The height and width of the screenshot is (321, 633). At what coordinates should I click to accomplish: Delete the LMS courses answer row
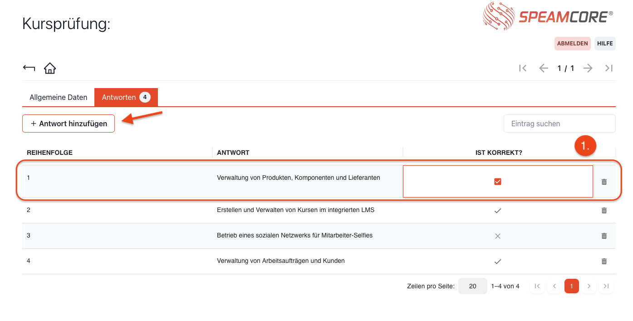point(604,211)
